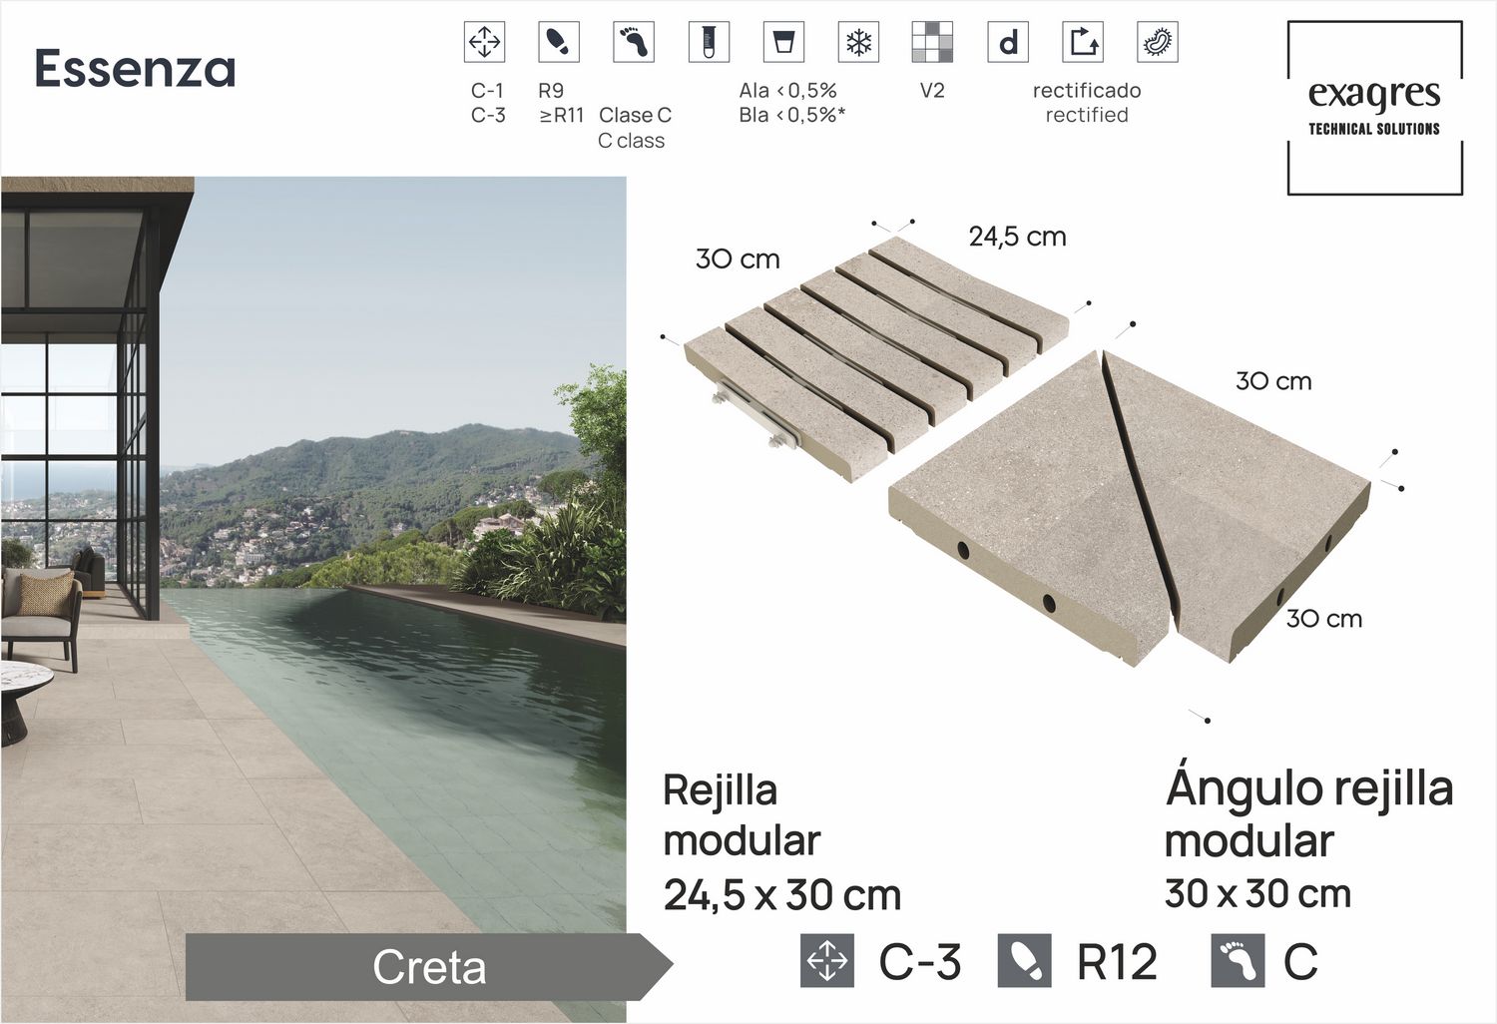The height and width of the screenshot is (1024, 1497).
Task: Click the large barefoot icon at the bottom
Action: [x=1238, y=961]
